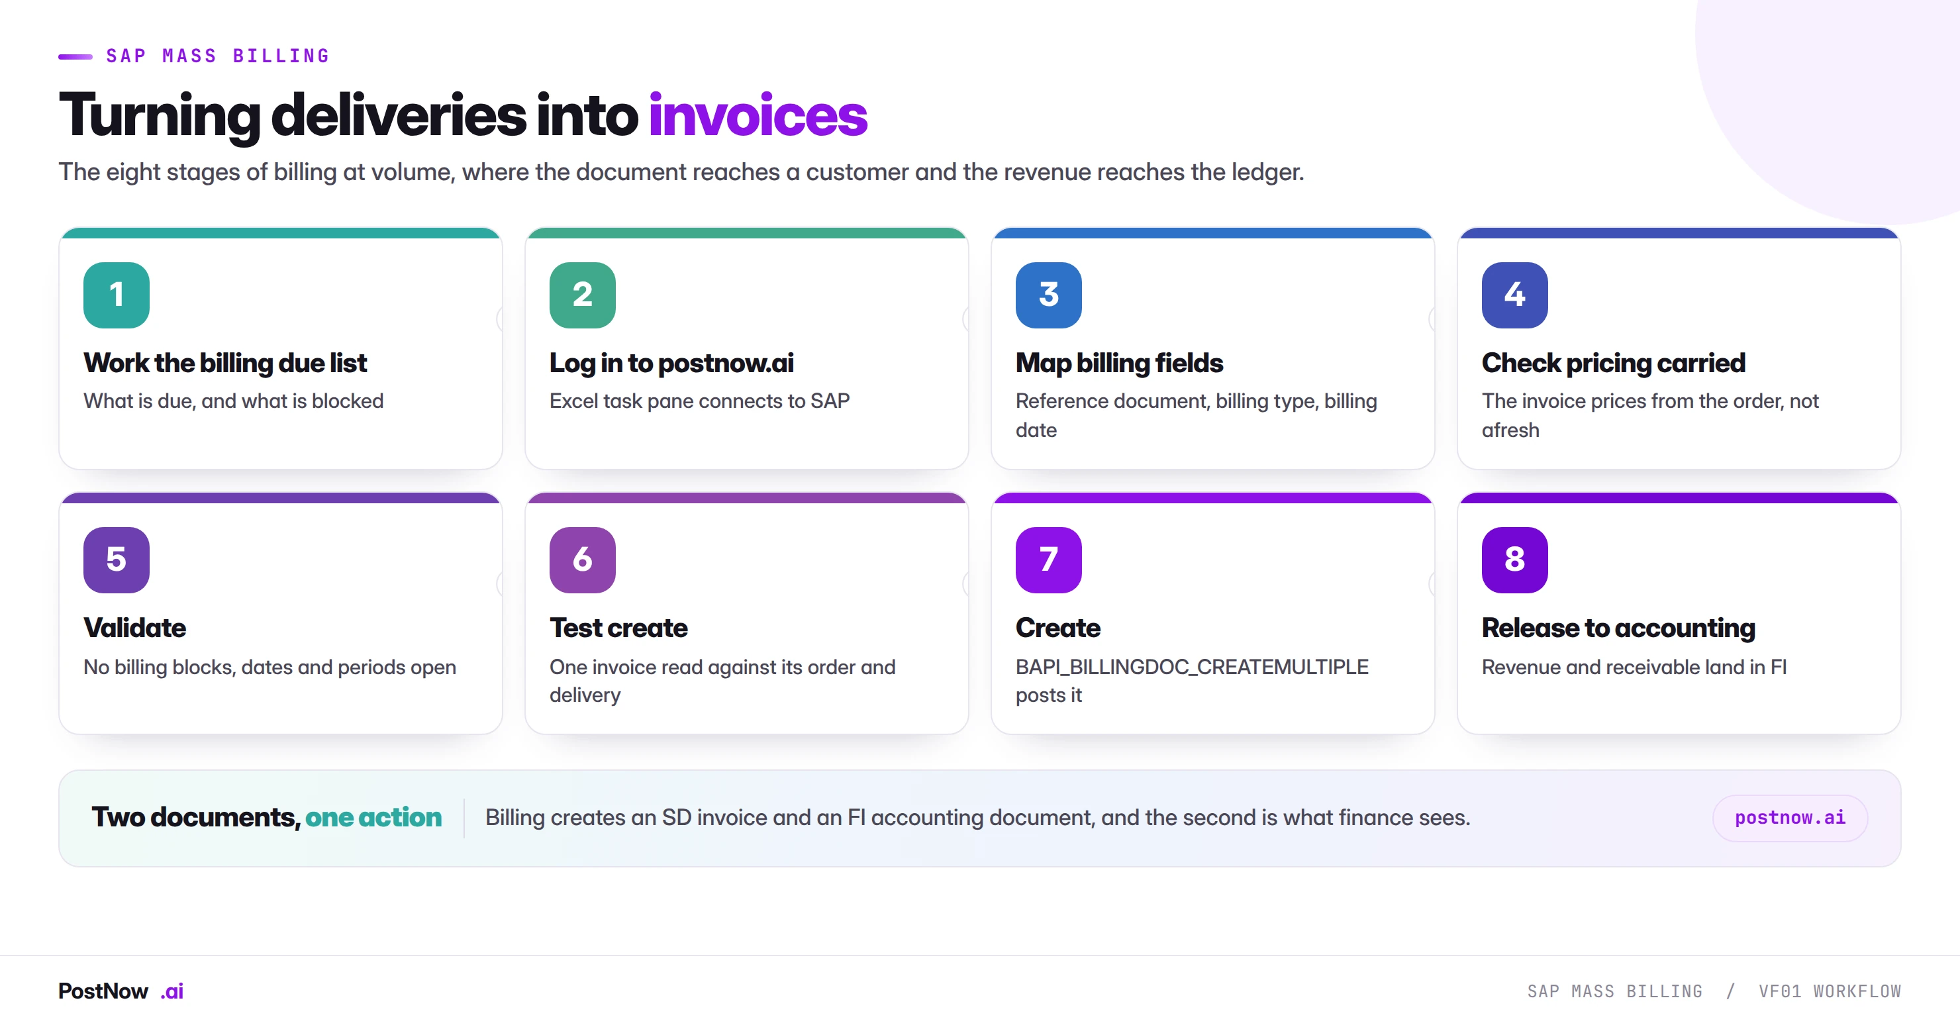Click the 'Validate' card title
This screenshot has width=1960, height=1033.
coord(134,628)
